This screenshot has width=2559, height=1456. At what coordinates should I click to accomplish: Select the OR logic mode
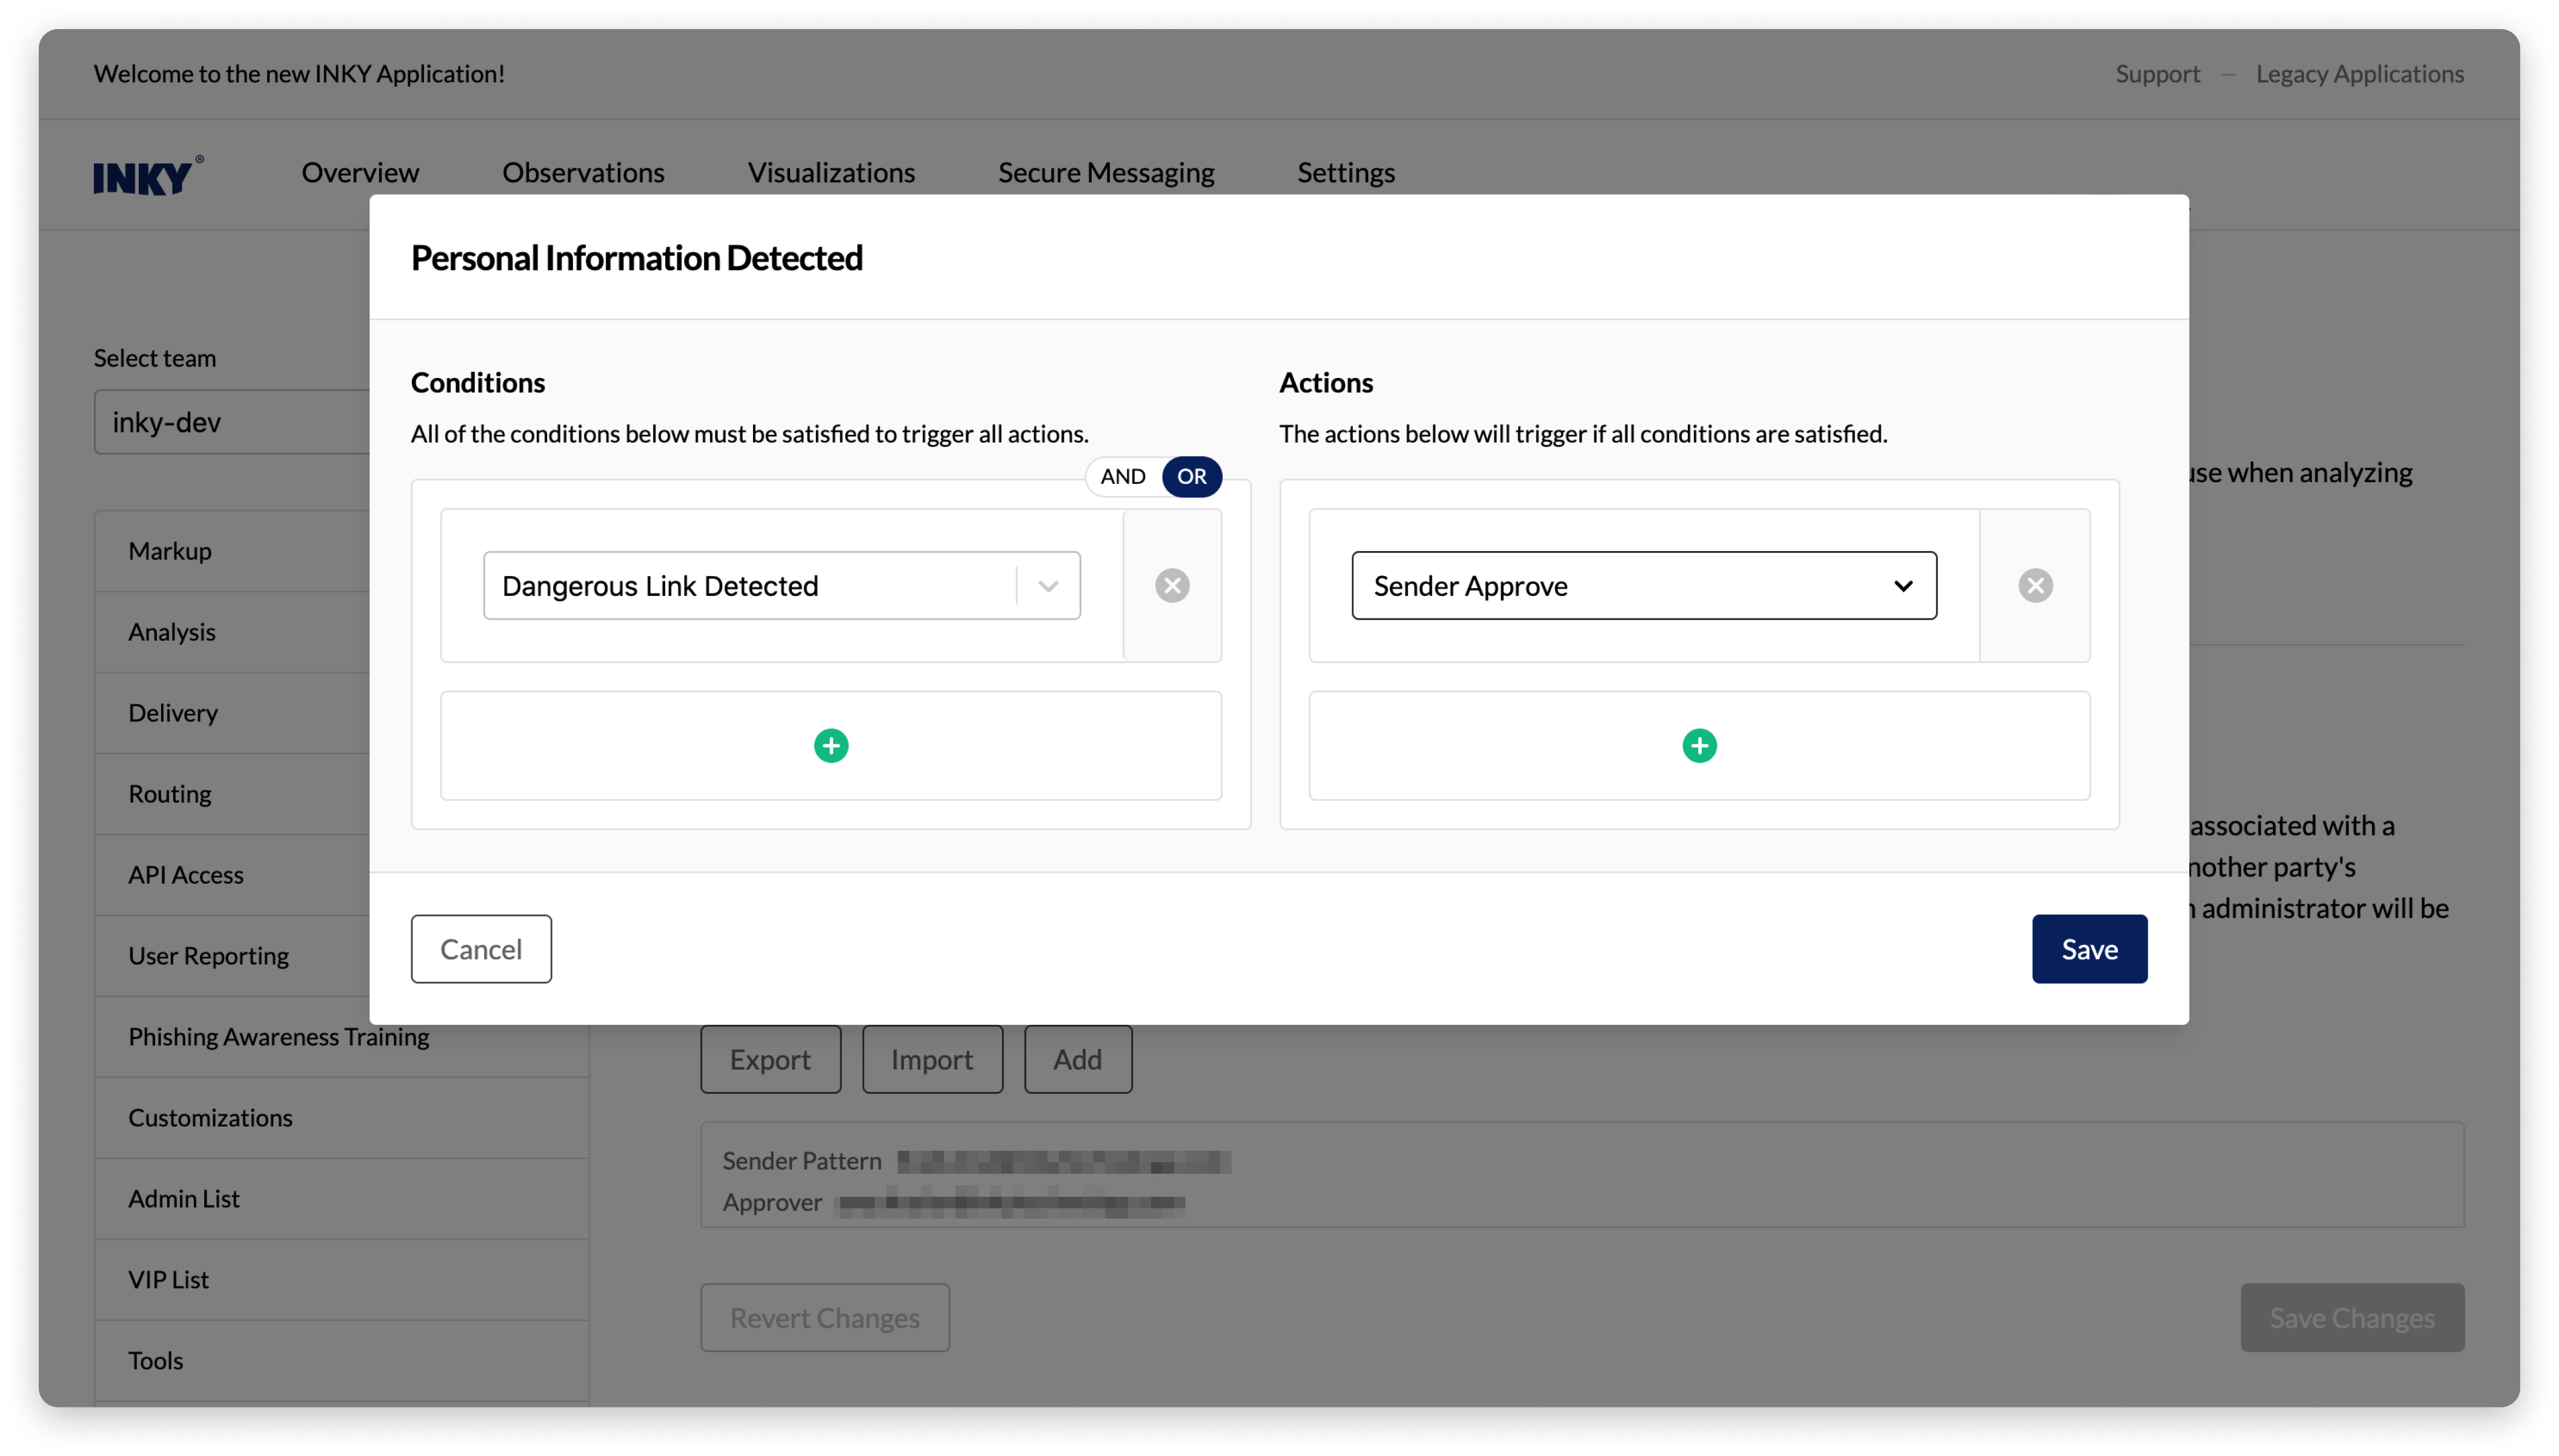tap(1191, 477)
